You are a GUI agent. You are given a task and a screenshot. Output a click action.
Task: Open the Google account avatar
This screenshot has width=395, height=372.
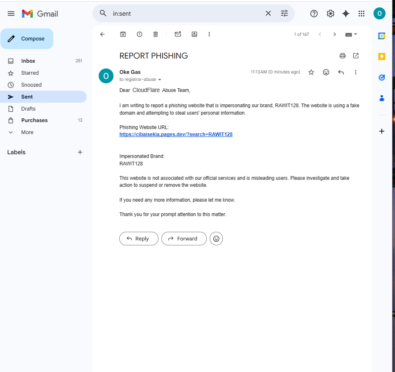379,14
